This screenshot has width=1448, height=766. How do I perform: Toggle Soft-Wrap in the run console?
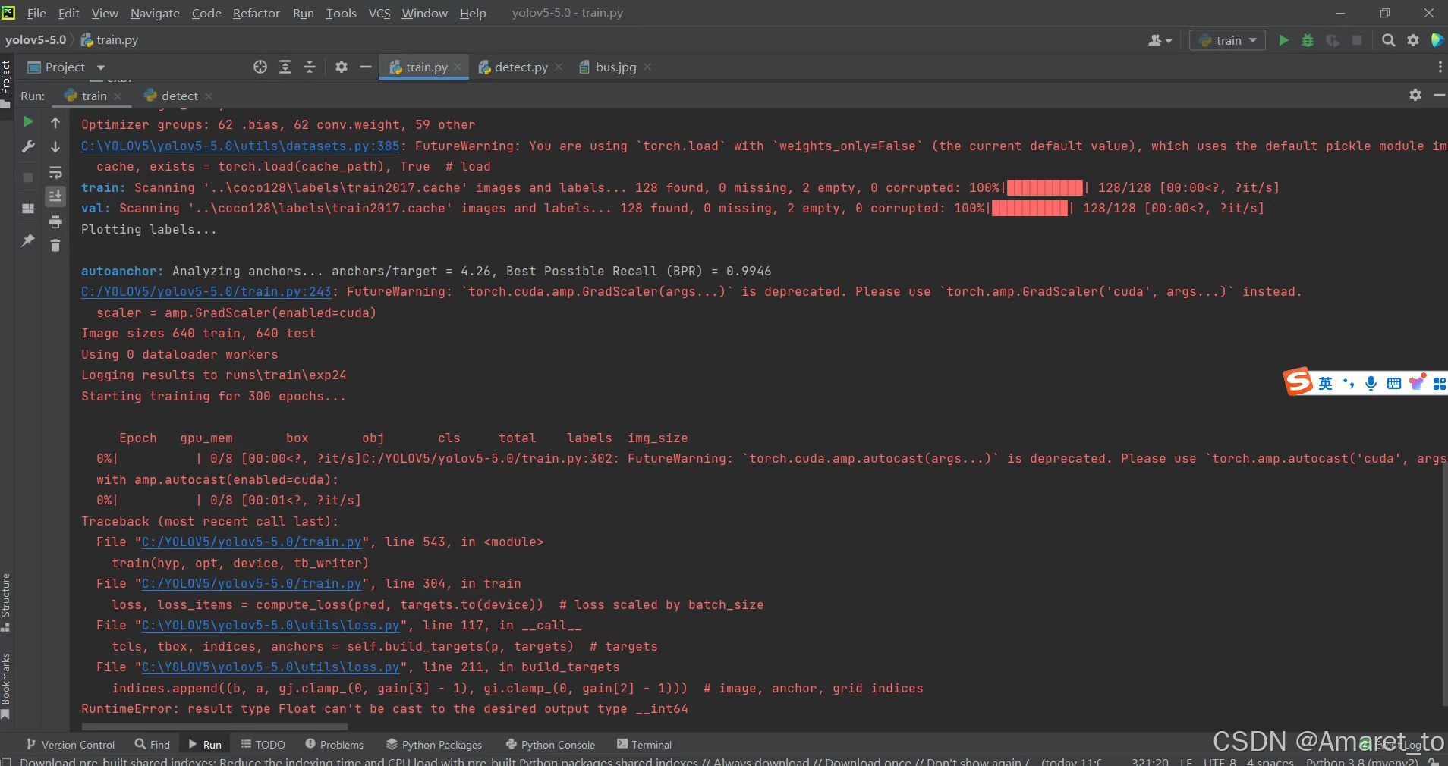(x=55, y=172)
